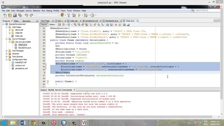Click the Last Edit editor icon

tap(59, 25)
